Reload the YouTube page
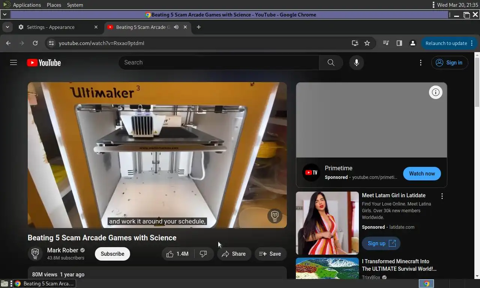Viewport: 480px width, 288px height. point(35,43)
